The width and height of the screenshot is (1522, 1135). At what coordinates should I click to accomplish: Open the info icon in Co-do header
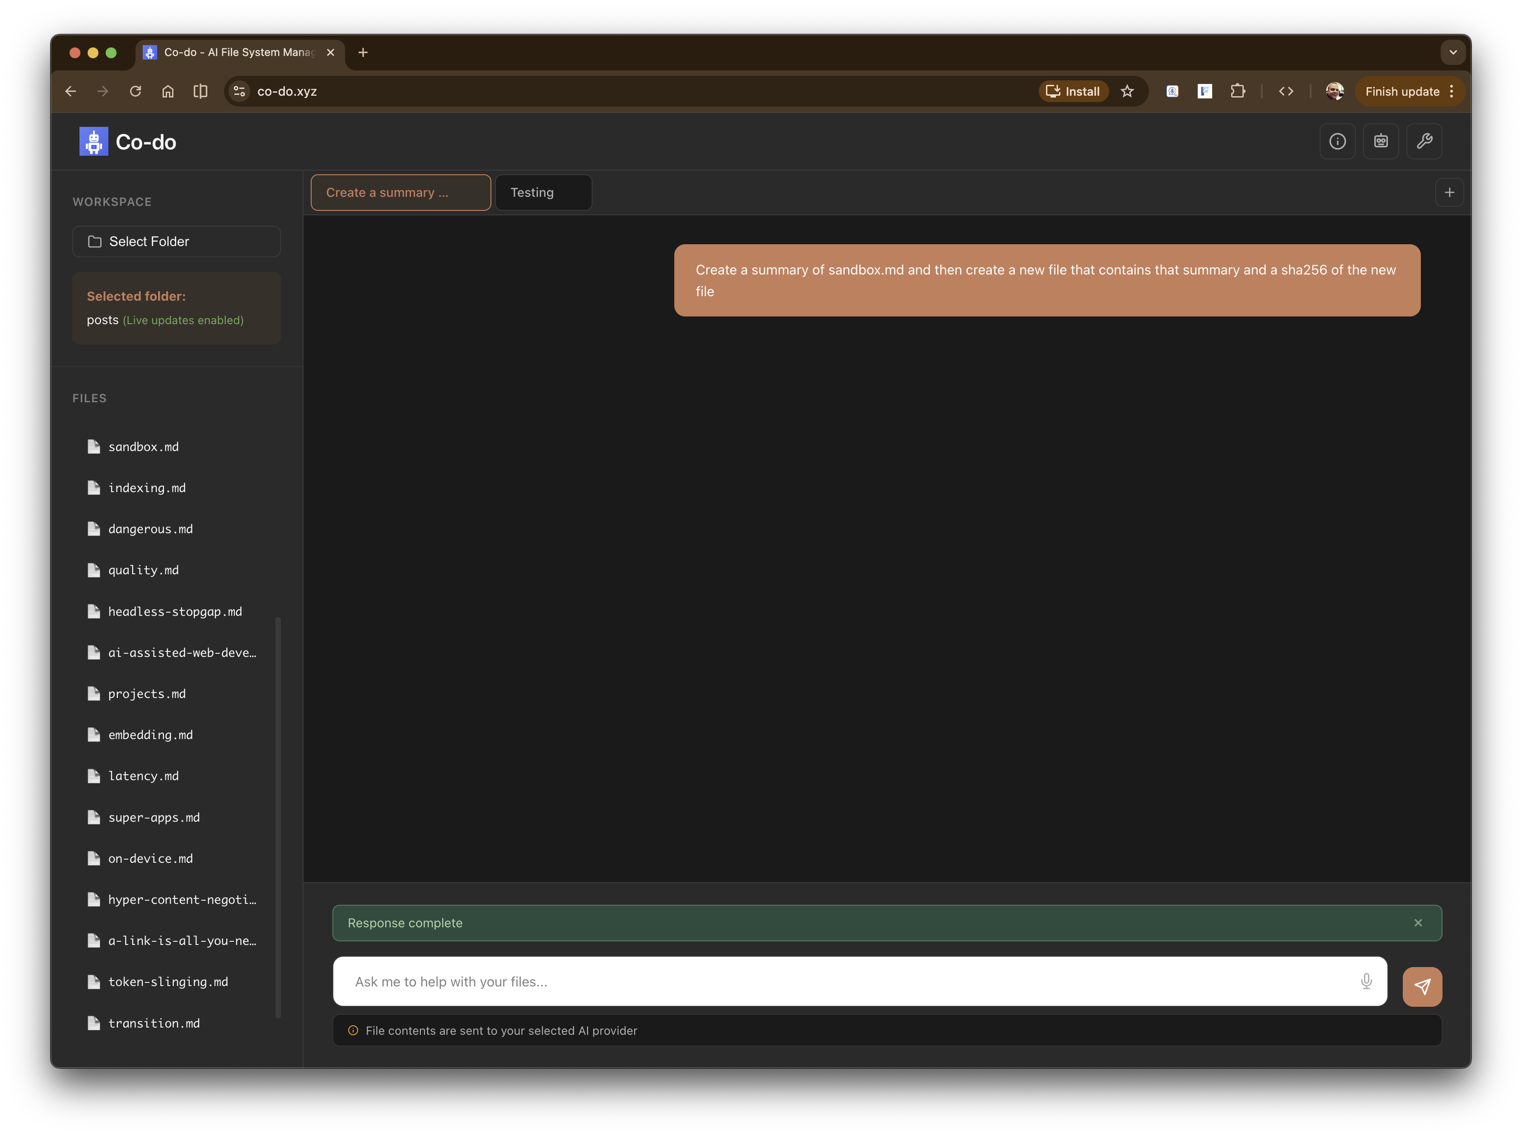[x=1336, y=141]
